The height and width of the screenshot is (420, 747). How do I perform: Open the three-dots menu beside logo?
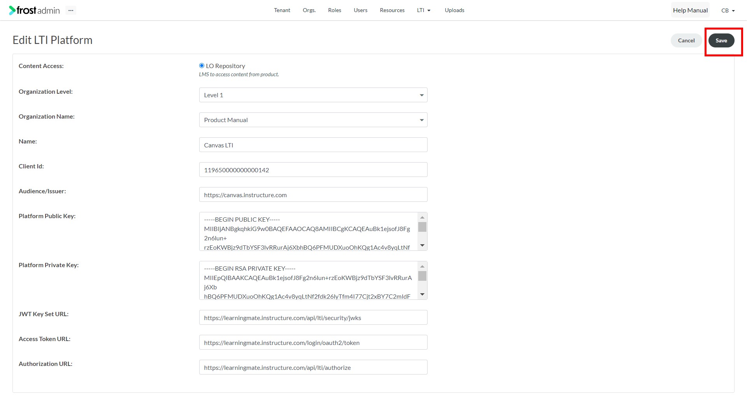click(70, 10)
